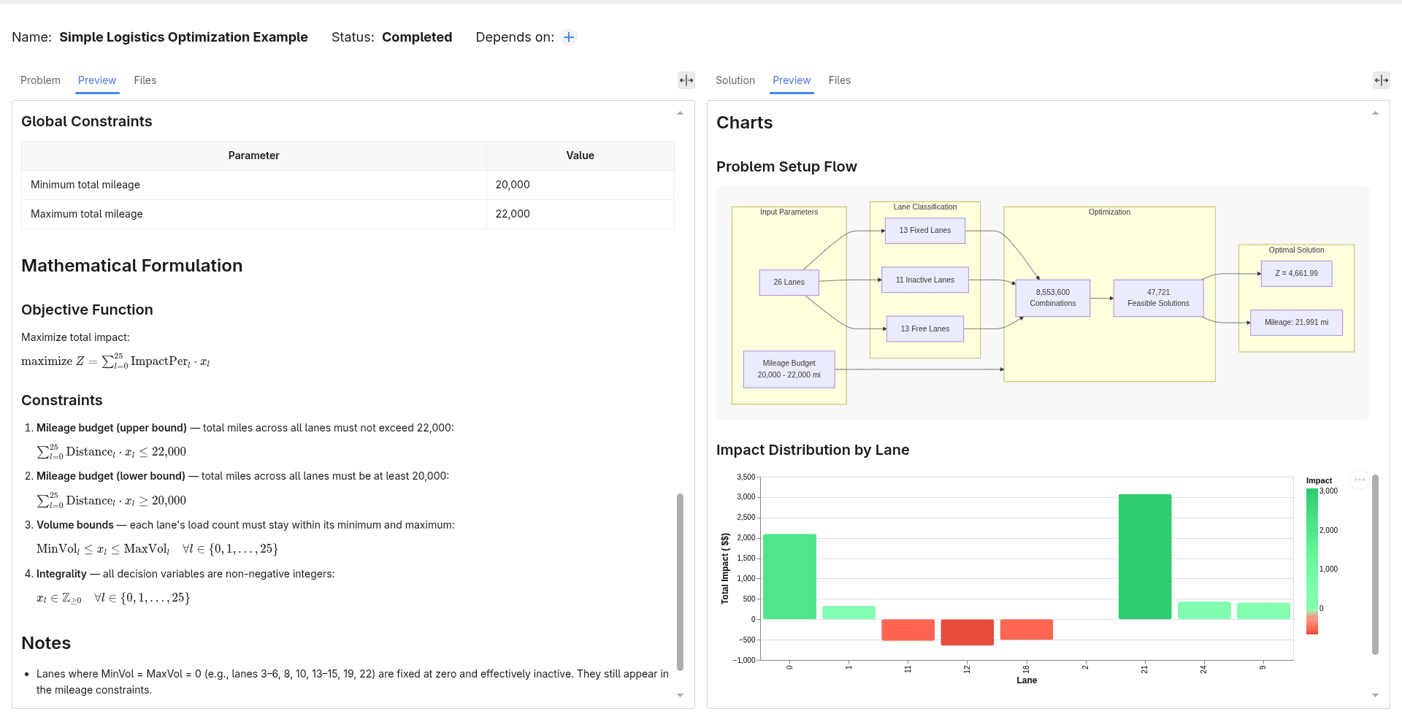
Task: Click the lane 21 green bar
Action: point(1145,557)
